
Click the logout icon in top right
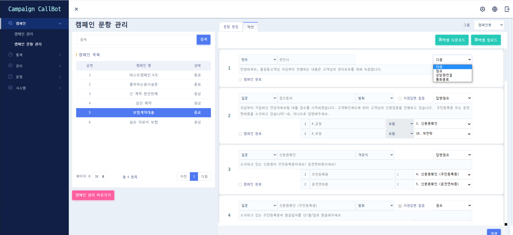click(x=507, y=9)
